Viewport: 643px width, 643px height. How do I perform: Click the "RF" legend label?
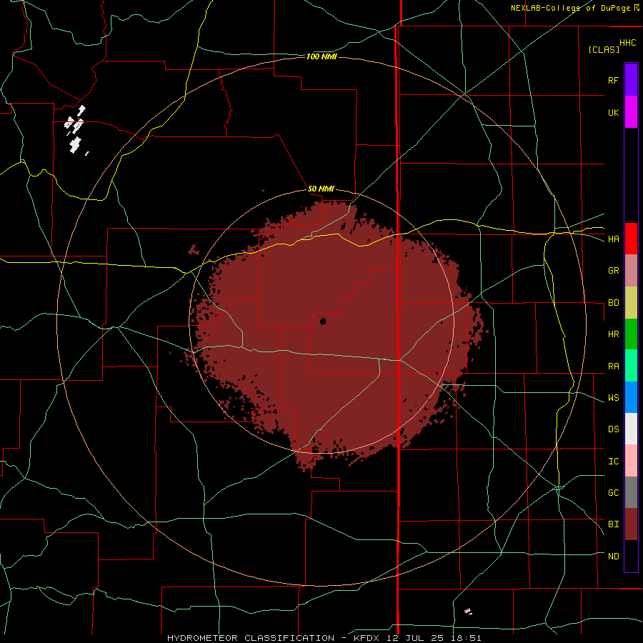pos(613,80)
